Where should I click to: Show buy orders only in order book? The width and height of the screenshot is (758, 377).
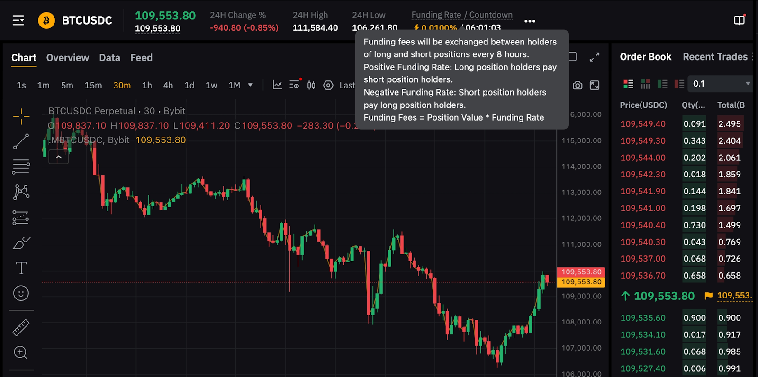pyautogui.click(x=662, y=84)
